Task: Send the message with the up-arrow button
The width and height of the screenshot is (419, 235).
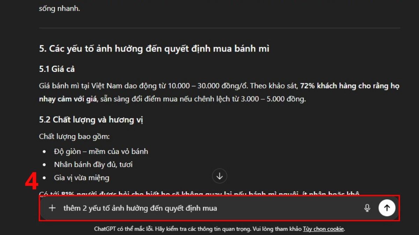Action: pos(387,208)
